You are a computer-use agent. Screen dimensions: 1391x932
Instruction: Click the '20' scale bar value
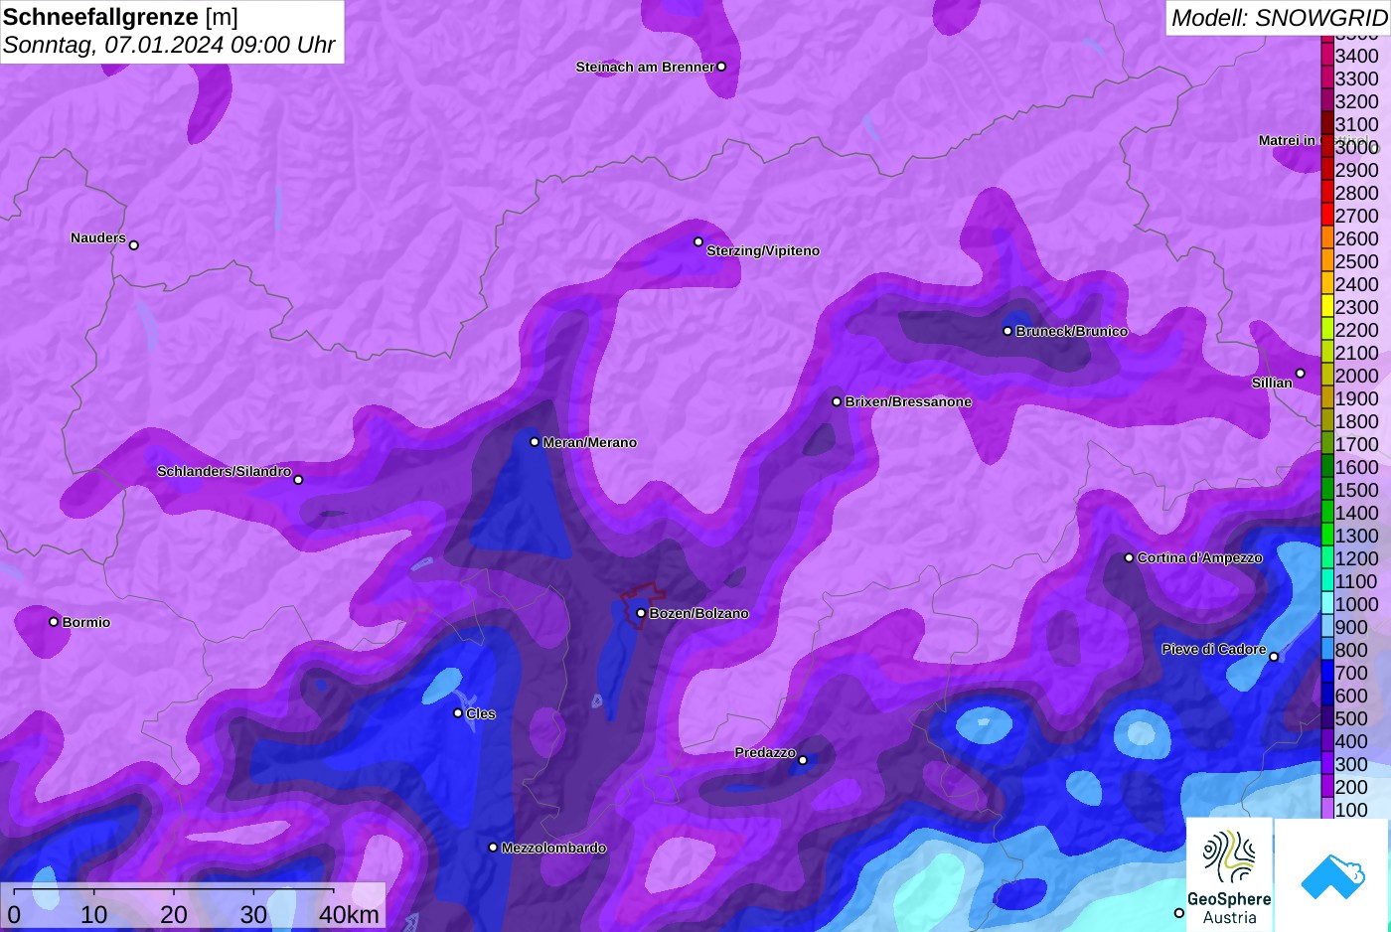click(174, 914)
